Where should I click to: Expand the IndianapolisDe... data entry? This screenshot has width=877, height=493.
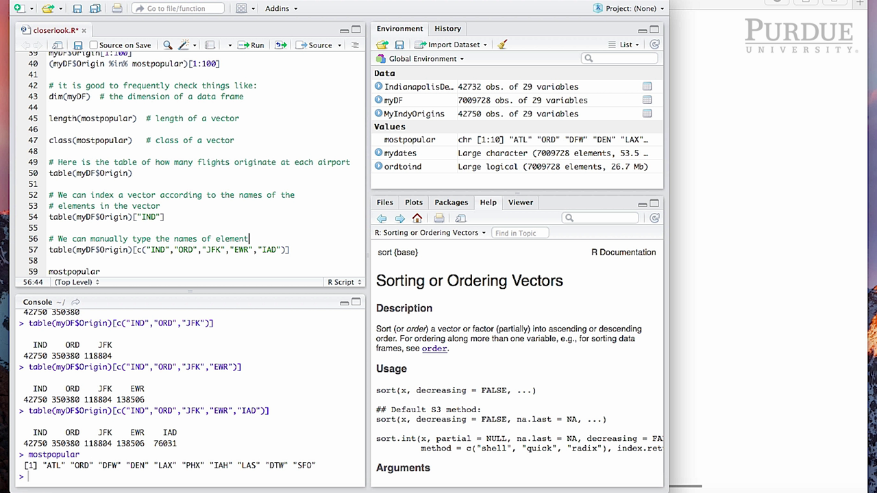click(x=378, y=86)
